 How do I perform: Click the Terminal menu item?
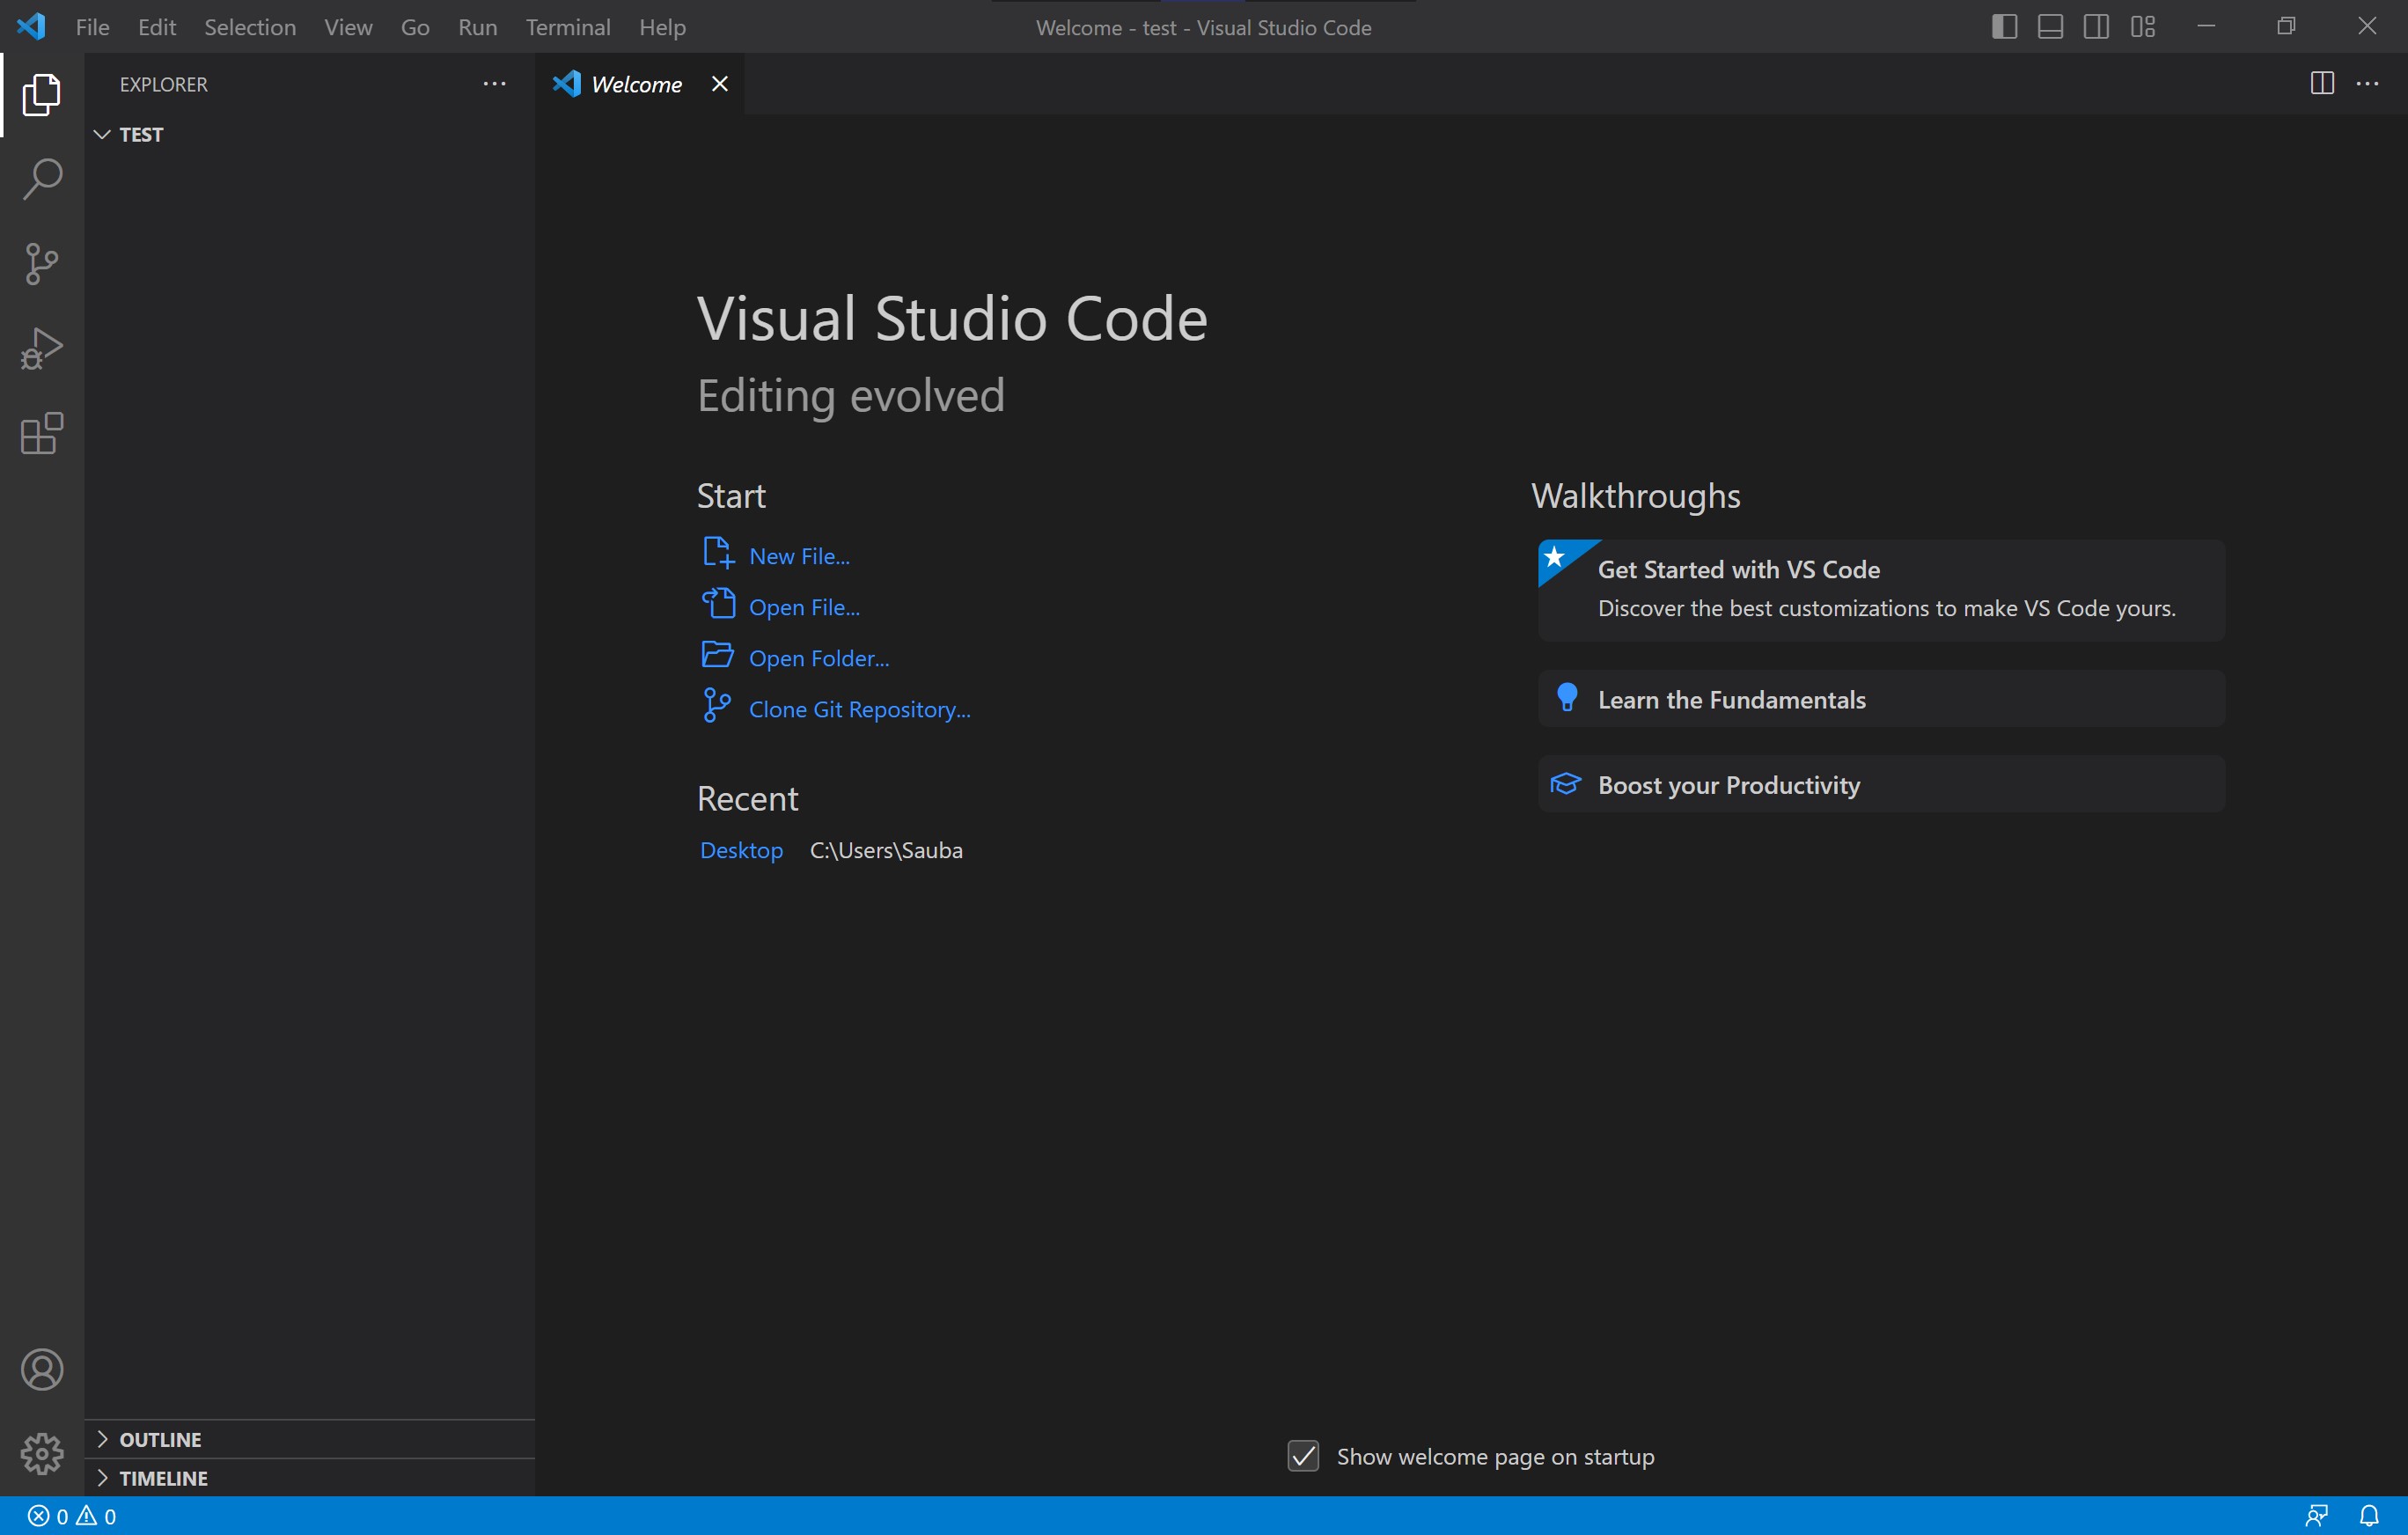[565, 26]
